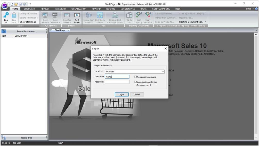Open Floating Document List dropdown
Viewport: 259px width, 146px height.
click(205, 22)
